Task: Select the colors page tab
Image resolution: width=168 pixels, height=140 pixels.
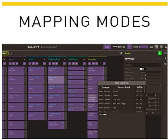Action: point(5,53)
